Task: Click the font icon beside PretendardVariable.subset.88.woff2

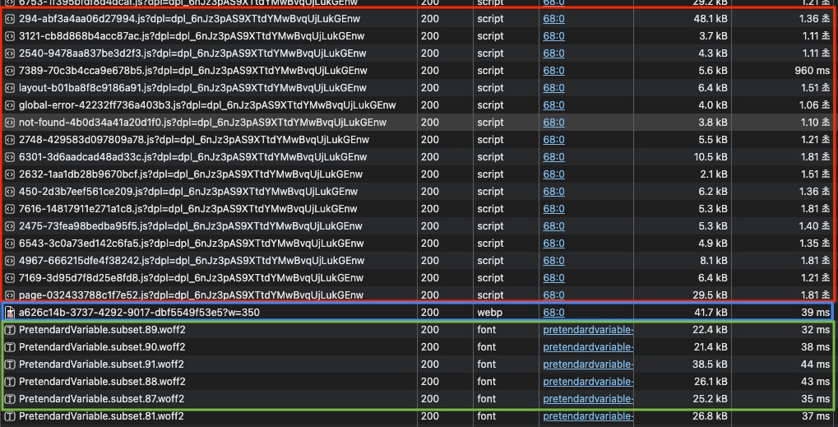Action: coord(9,382)
